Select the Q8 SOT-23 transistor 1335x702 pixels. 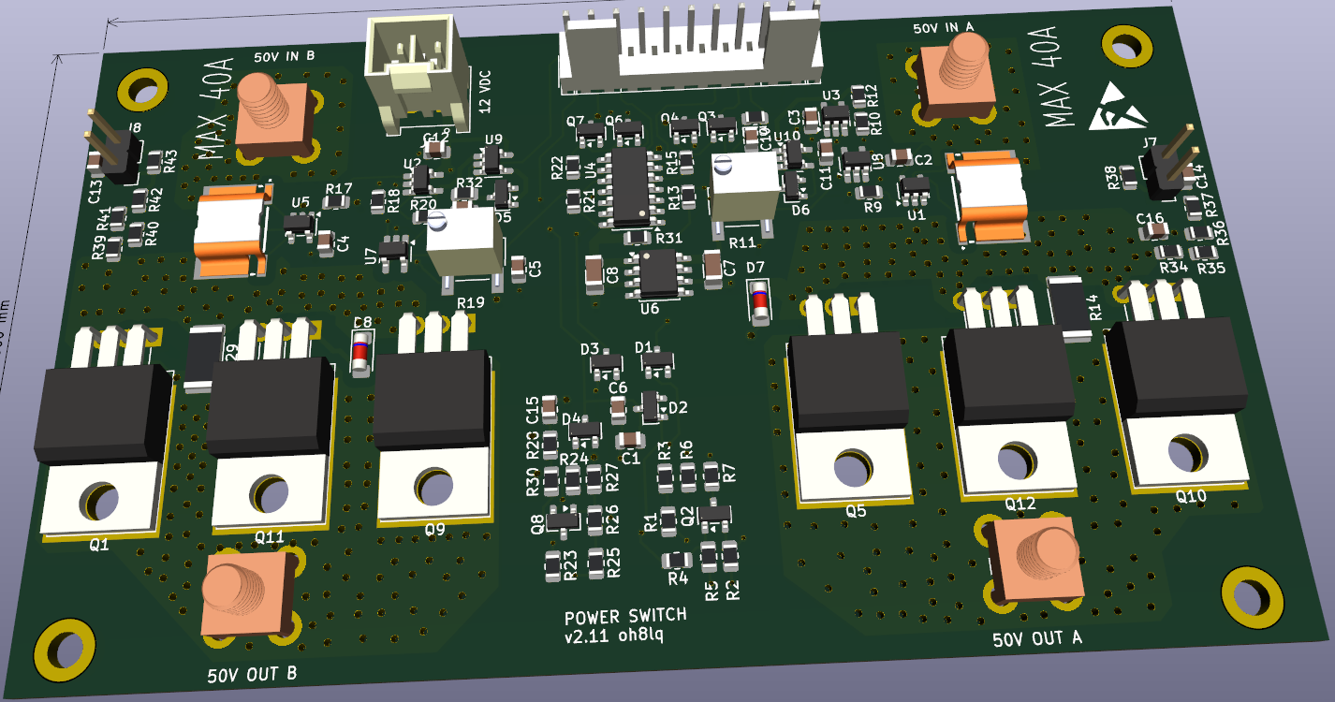[563, 519]
